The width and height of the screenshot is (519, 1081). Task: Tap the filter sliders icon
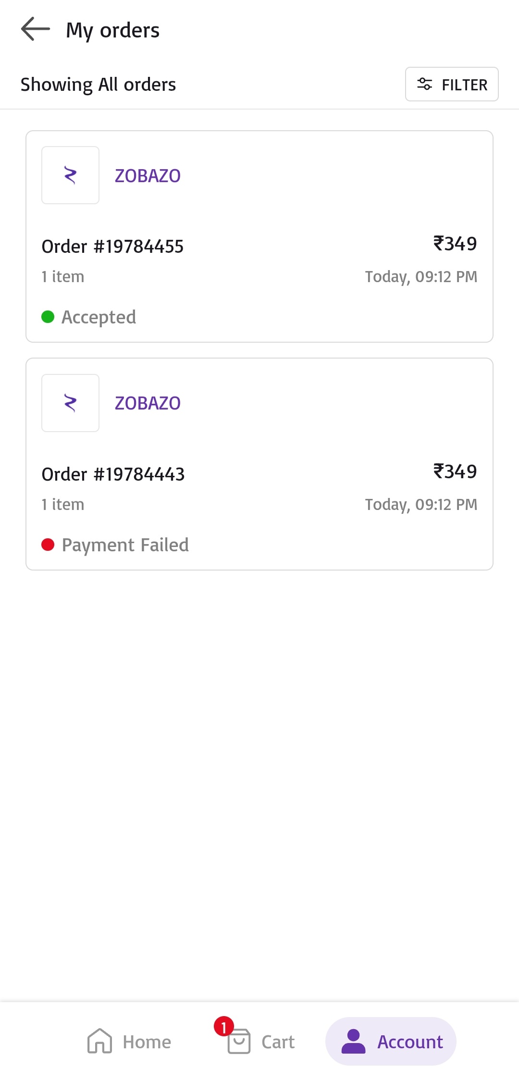pos(424,84)
